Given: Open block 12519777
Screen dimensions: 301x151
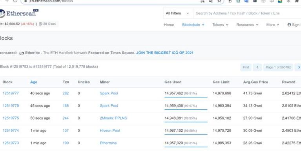Looking at the screenshot, I should [x=11, y=93].
